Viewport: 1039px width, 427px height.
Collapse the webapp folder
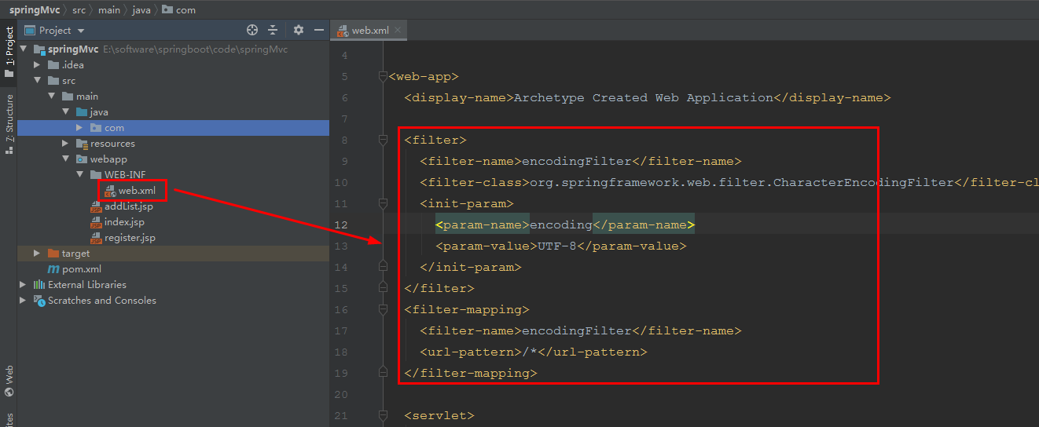tap(66, 159)
